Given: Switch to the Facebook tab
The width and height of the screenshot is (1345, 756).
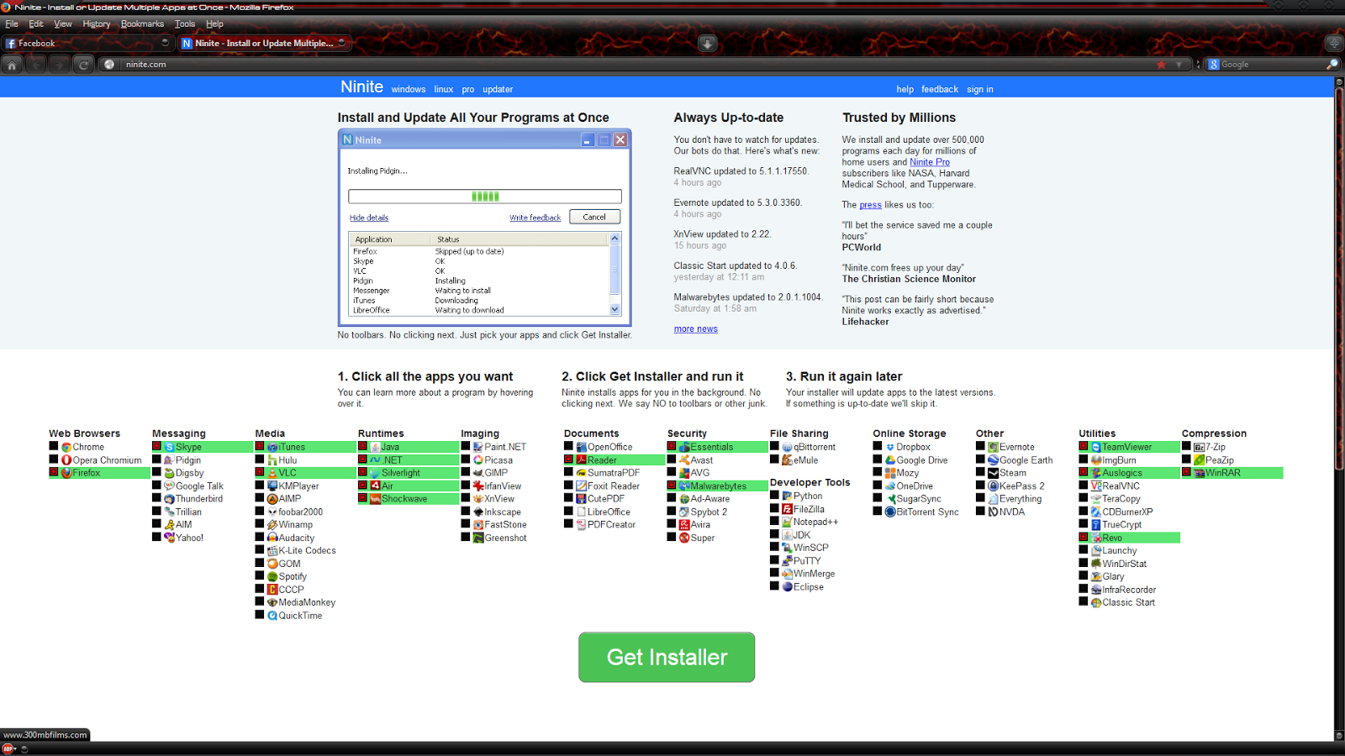Looking at the screenshot, I should tap(88, 43).
